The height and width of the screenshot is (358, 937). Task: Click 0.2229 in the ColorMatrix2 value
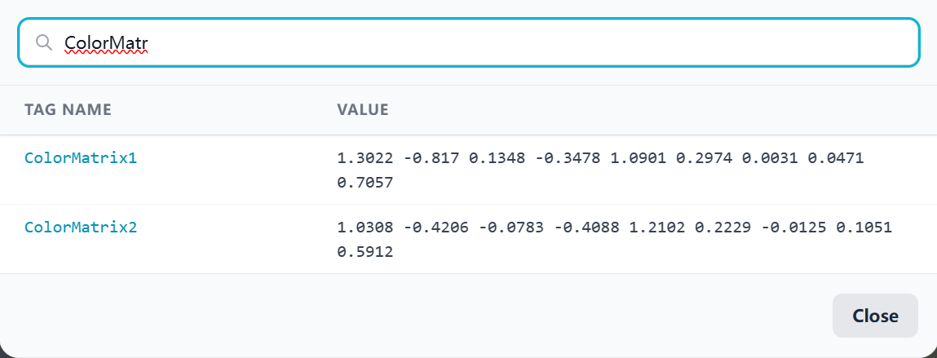[x=723, y=228]
